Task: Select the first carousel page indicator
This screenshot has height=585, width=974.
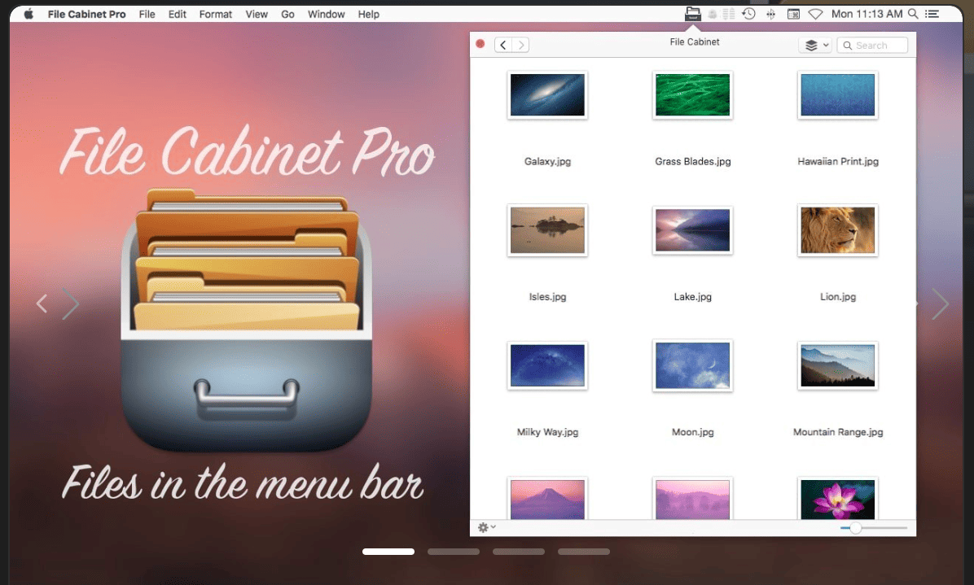Action: (388, 552)
